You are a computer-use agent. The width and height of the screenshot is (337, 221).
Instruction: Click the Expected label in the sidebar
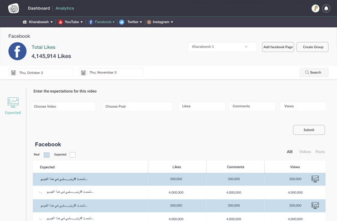[13, 113]
